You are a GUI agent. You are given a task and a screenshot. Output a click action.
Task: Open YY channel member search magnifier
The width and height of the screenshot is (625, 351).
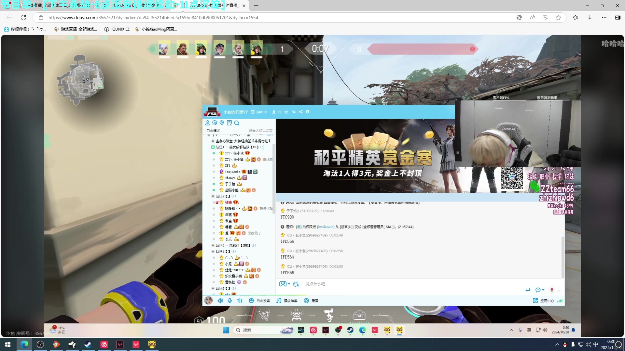tap(237, 123)
